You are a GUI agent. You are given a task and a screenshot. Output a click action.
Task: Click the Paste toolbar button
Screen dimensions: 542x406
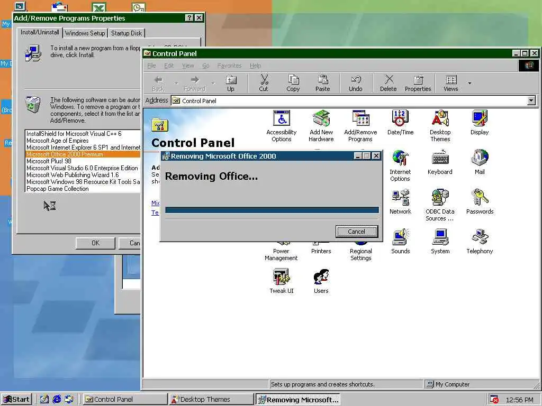click(x=322, y=83)
